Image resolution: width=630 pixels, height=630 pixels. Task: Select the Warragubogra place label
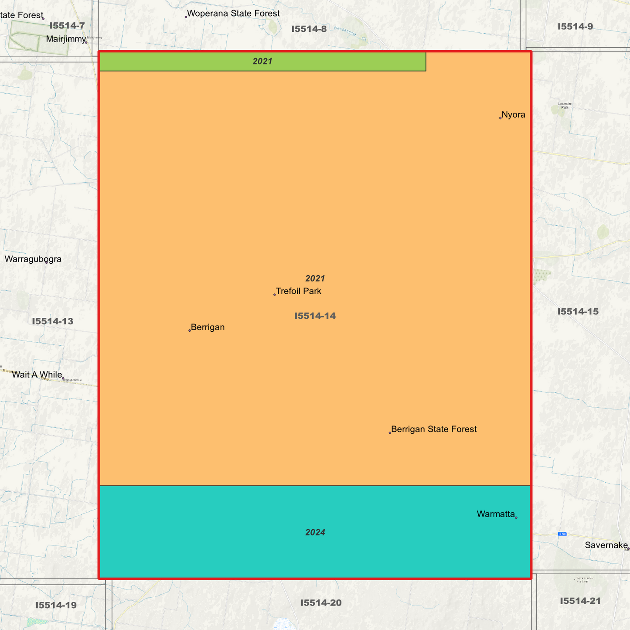(x=33, y=259)
